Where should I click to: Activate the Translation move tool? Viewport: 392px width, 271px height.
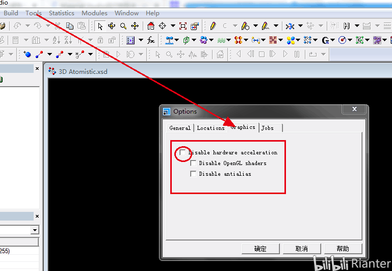[x=135, y=26]
